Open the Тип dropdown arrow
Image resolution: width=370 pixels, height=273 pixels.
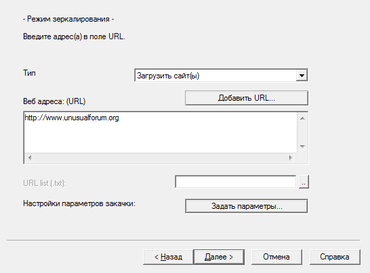(x=302, y=76)
